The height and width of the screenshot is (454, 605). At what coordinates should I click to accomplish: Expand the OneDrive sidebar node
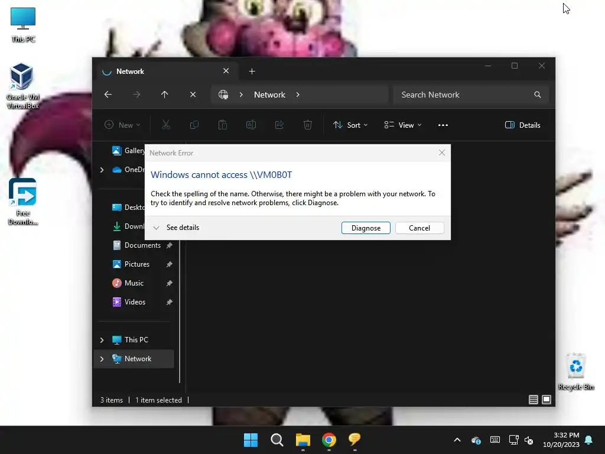(102, 170)
